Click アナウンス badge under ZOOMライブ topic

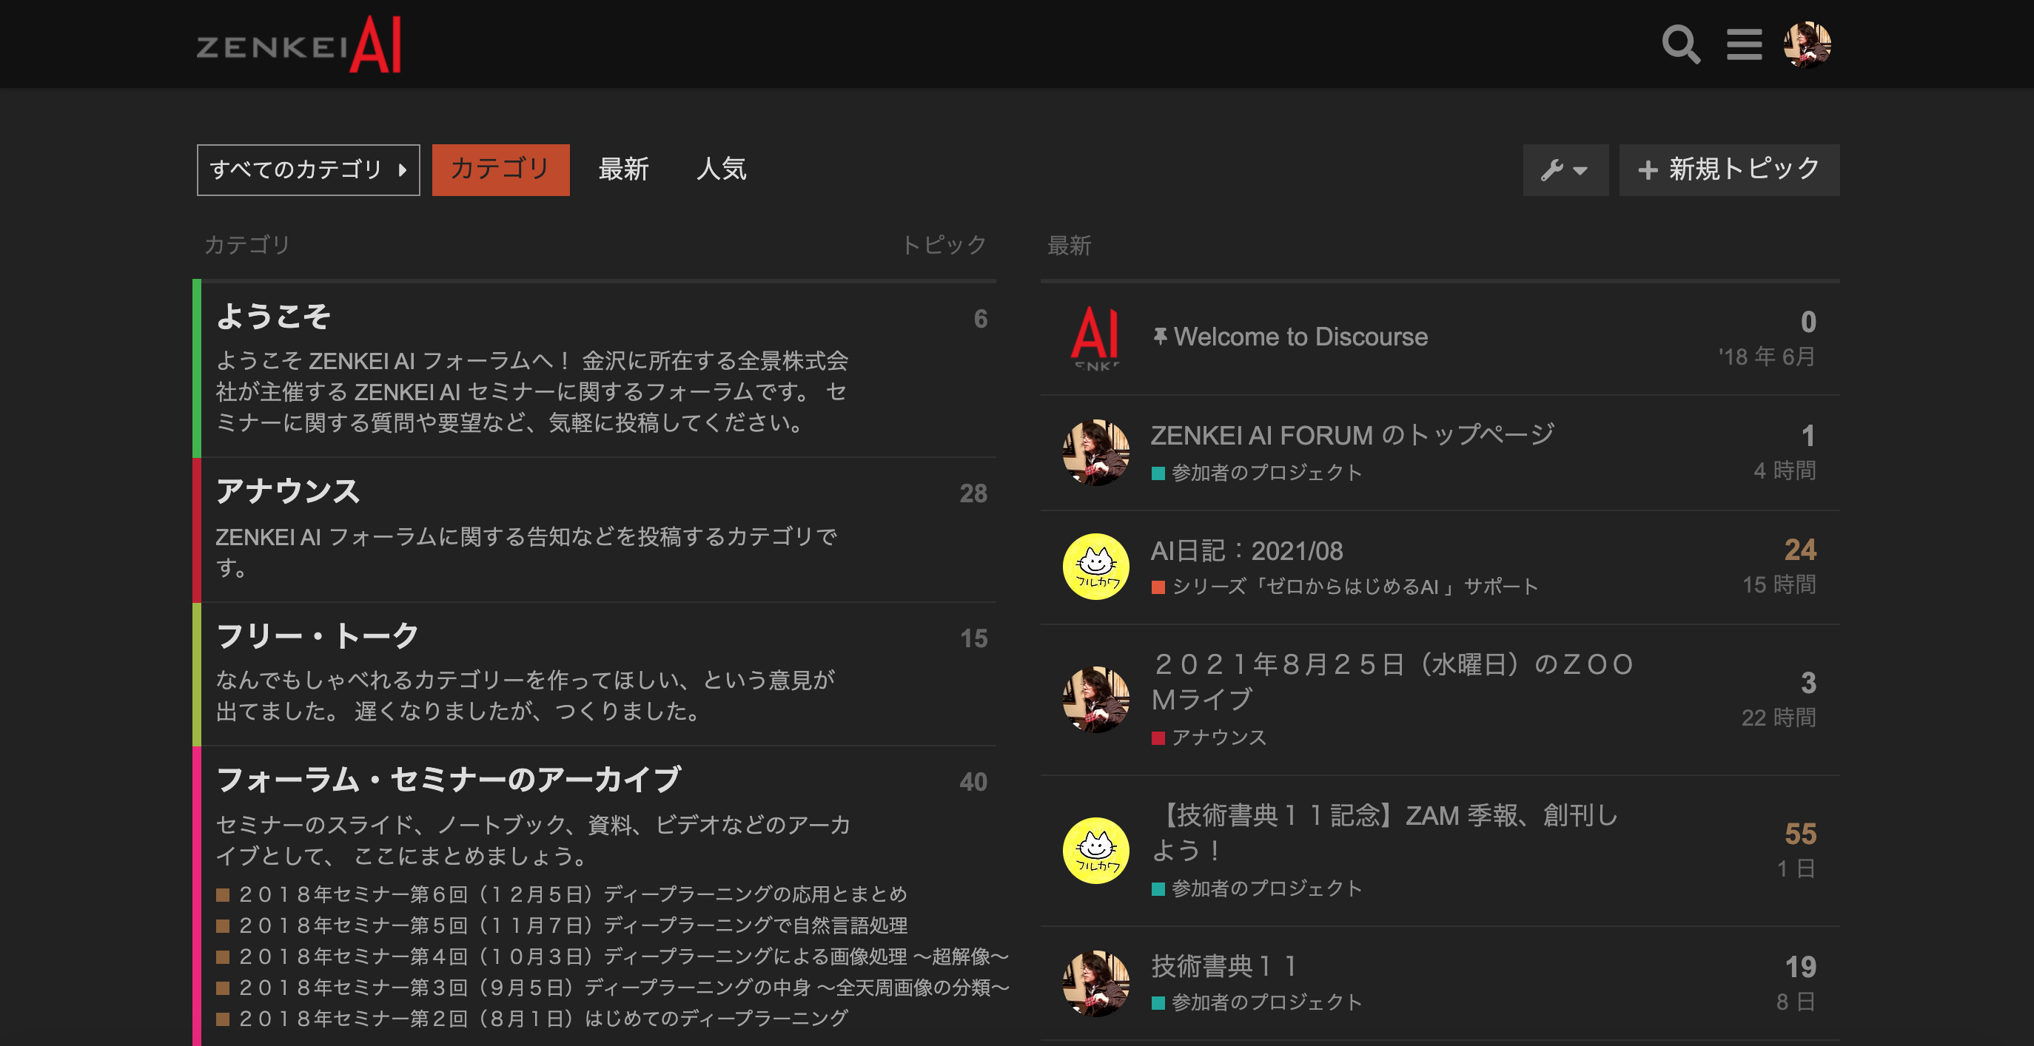(x=1209, y=738)
